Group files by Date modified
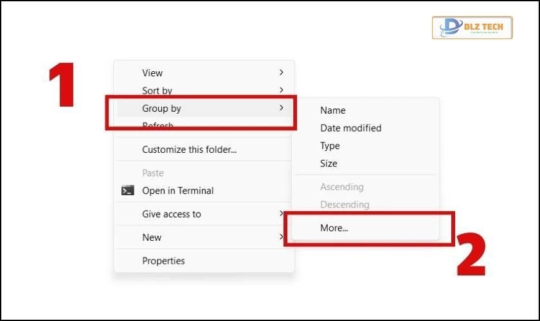The height and width of the screenshot is (321, 540). click(x=350, y=128)
